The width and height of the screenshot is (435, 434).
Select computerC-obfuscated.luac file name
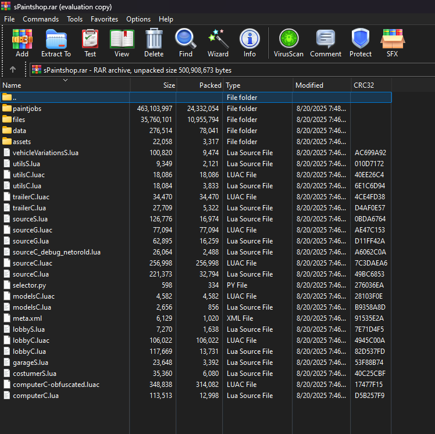click(56, 385)
